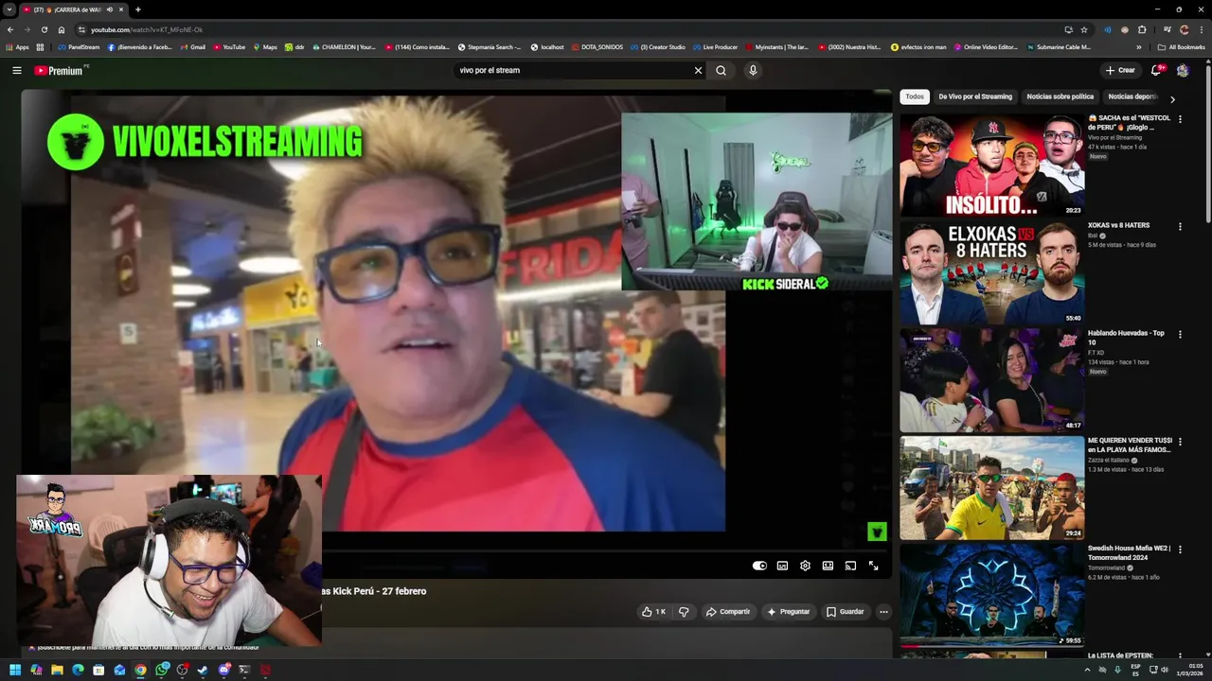This screenshot has height=681, width=1212.
Task: Start voice search with the microphone
Action: pyautogui.click(x=753, y=70)
